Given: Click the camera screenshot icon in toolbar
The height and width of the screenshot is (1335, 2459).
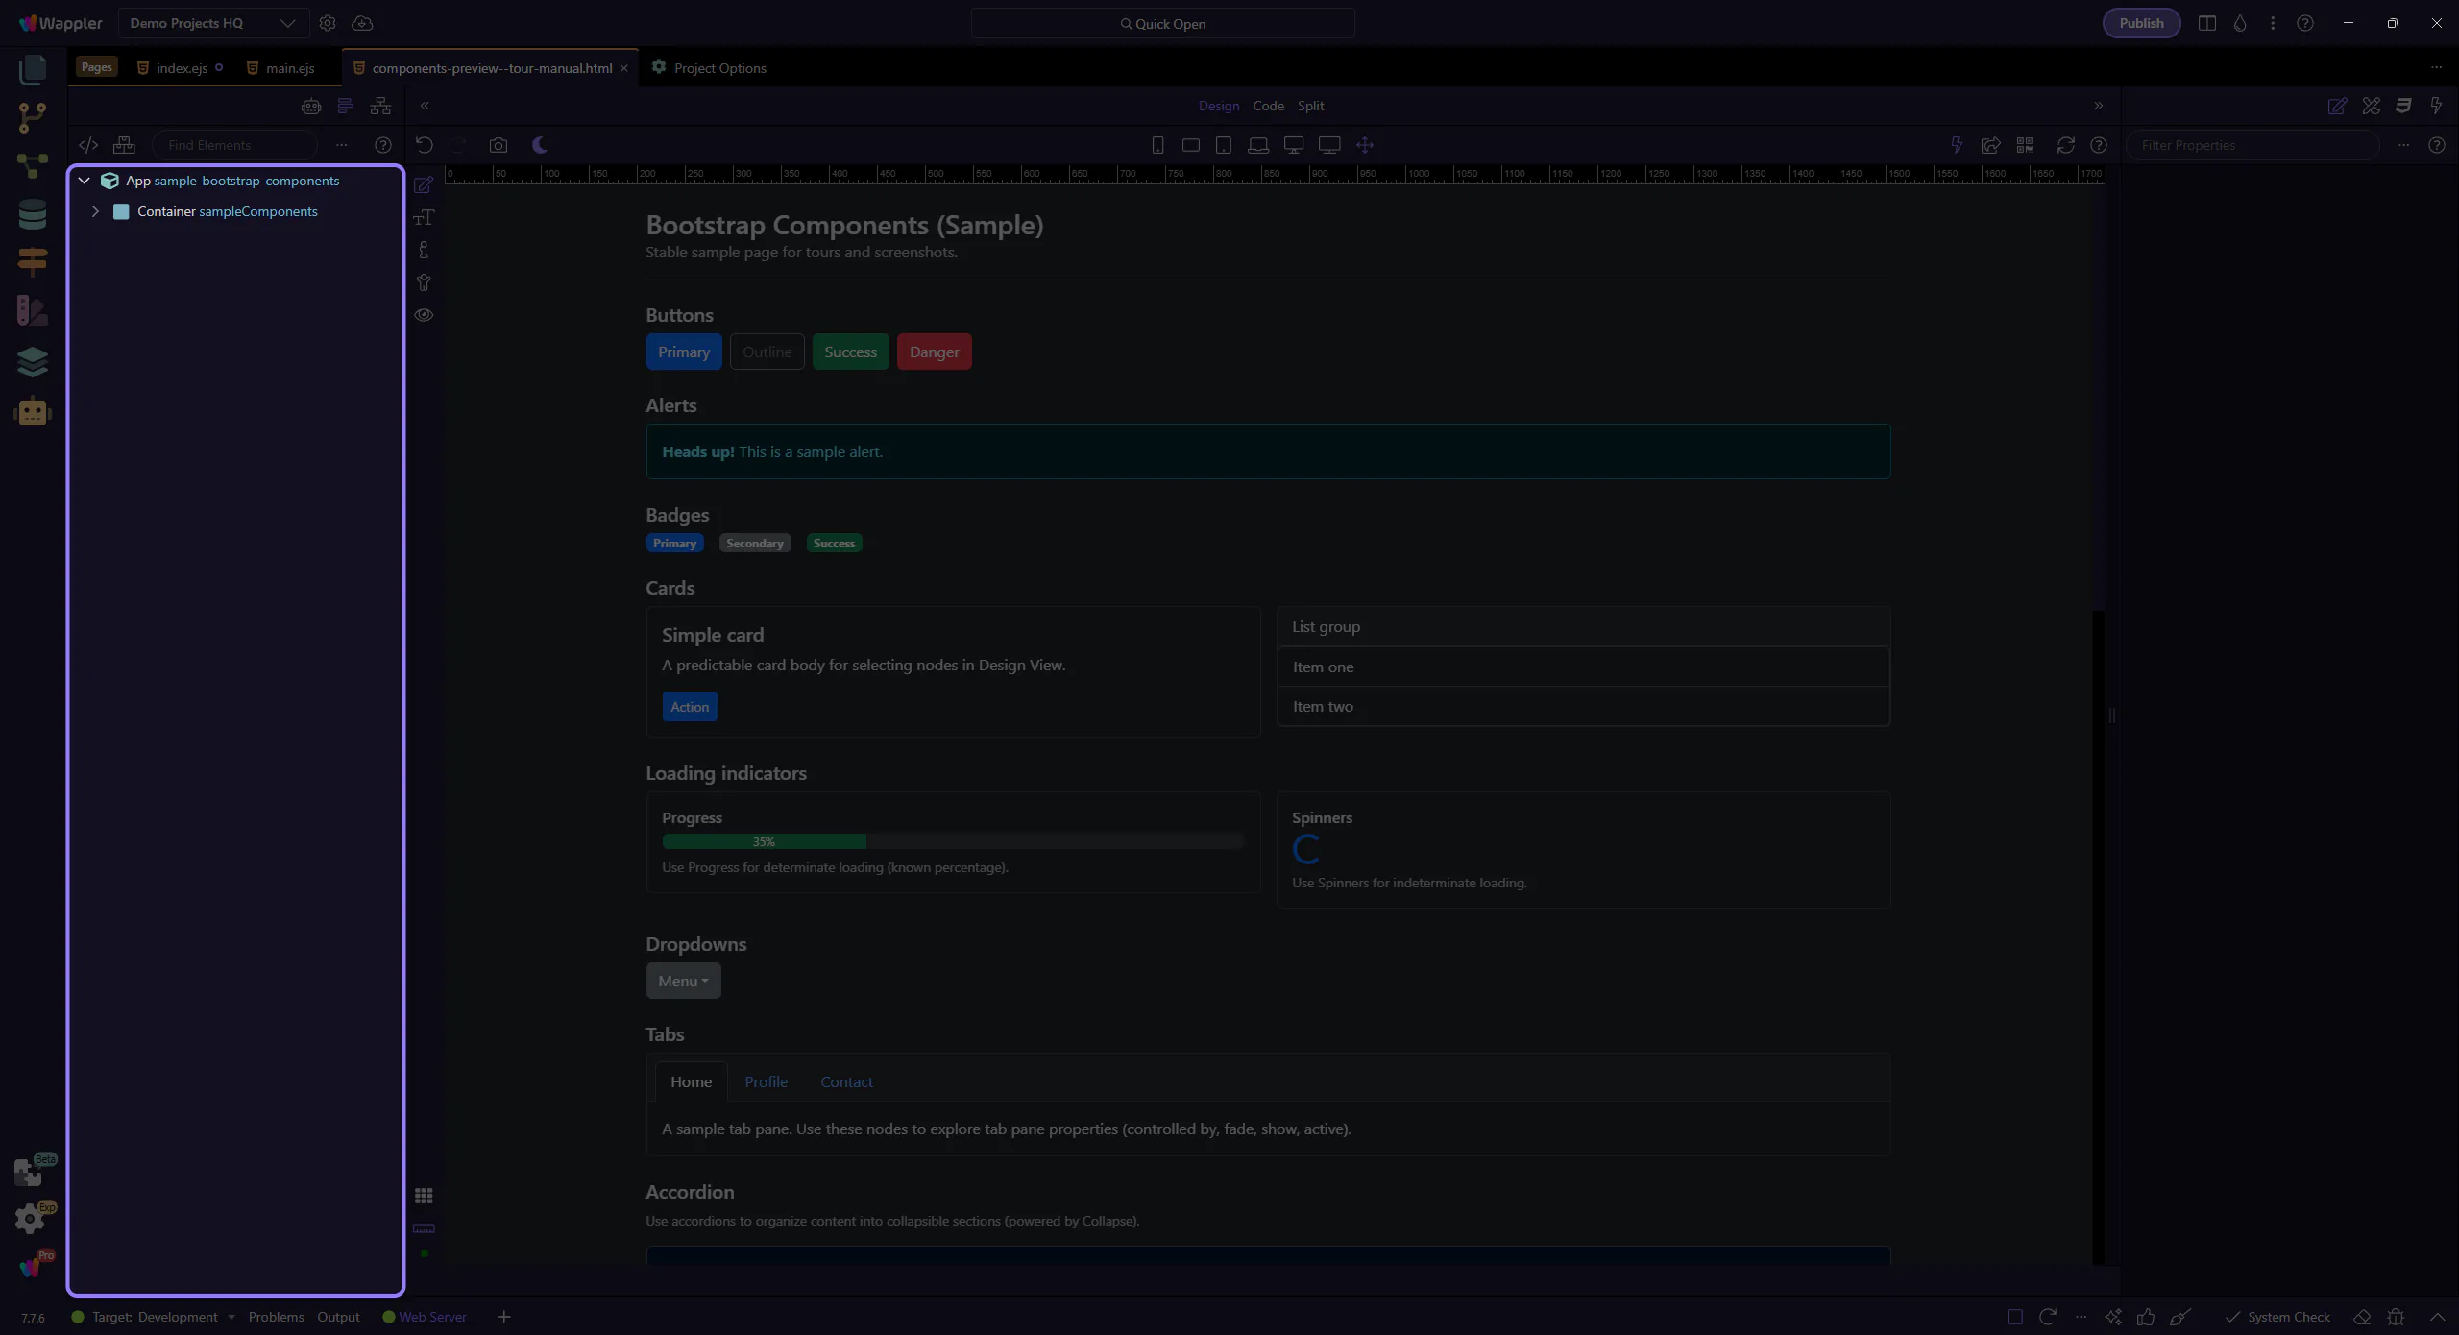Looking at the screenshot, I should point(498,145).
